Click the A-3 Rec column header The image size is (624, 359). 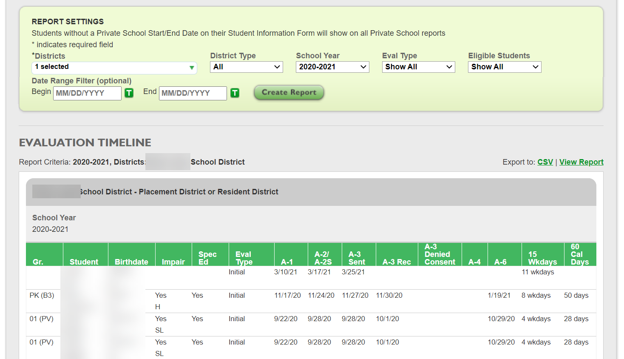(x=397, y=254)
